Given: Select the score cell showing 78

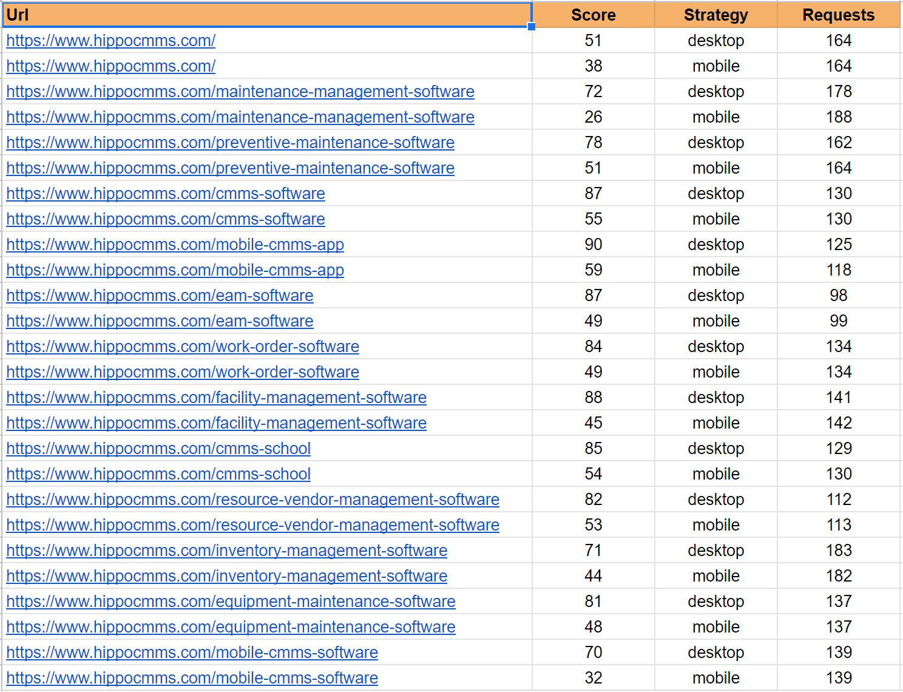Looking at the screenshot, I should click(x=594, y=143).
